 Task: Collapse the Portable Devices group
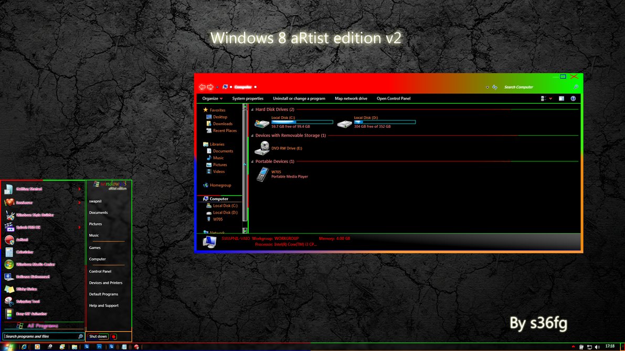(x=252, y=161)
